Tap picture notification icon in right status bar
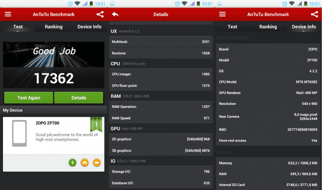The width and height of the screenshot is (322, 190). (x=220, y=4)
